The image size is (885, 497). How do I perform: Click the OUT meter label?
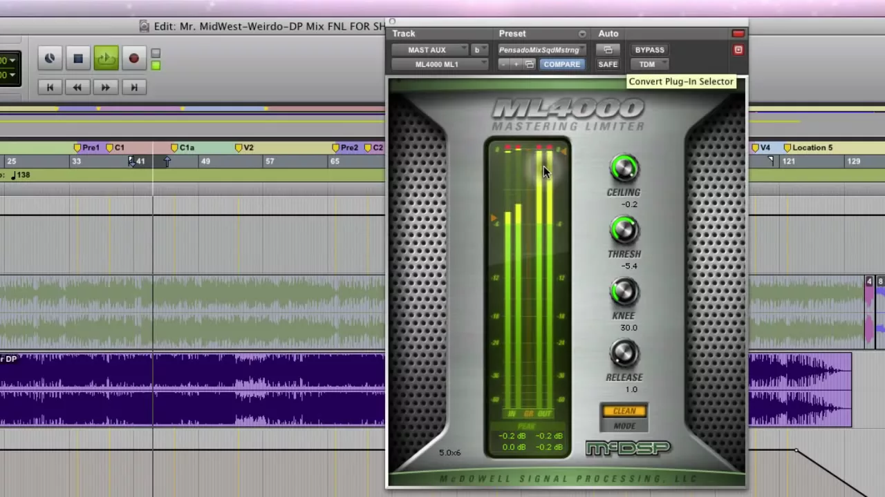point(545,414)
